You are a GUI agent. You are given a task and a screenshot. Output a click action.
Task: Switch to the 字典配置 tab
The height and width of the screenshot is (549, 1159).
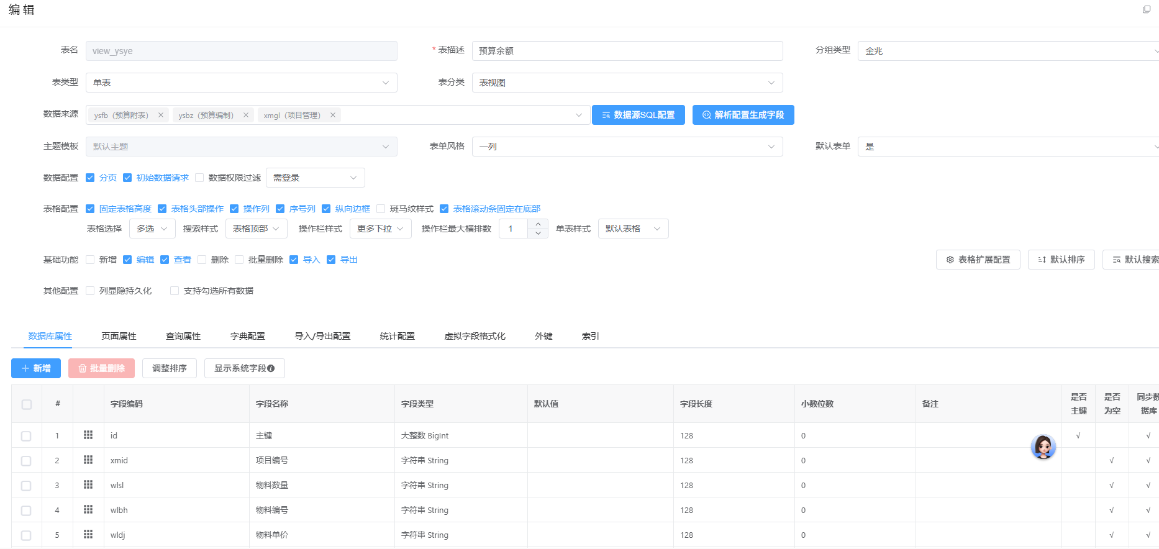[x=247, y=336]
